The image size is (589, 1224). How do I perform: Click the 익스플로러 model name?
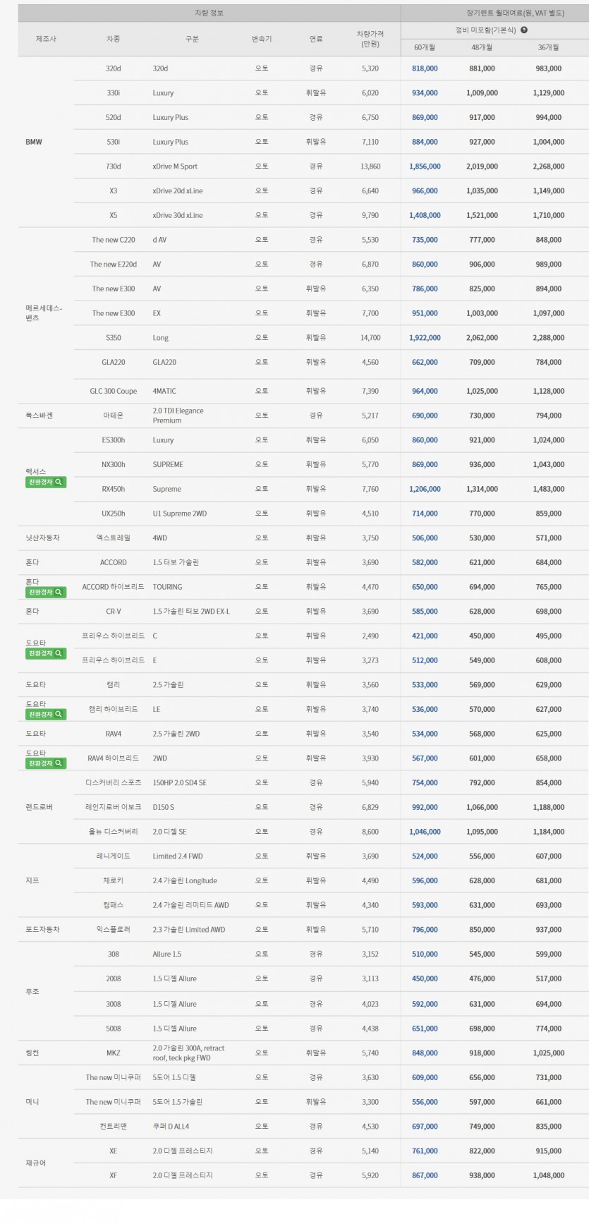click(x=113, y=930)
